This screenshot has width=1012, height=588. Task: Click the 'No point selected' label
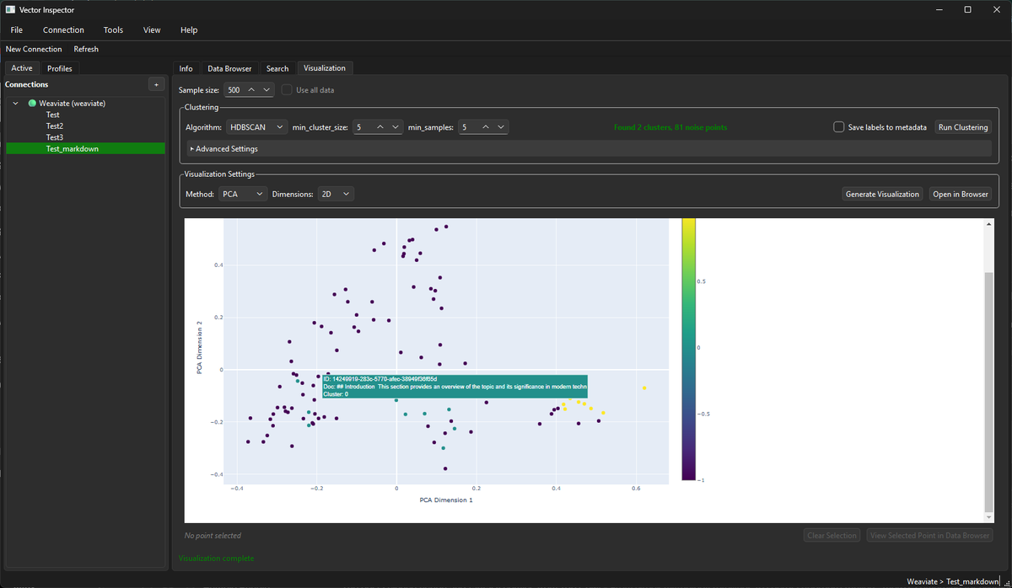click(x=213, y=535)
